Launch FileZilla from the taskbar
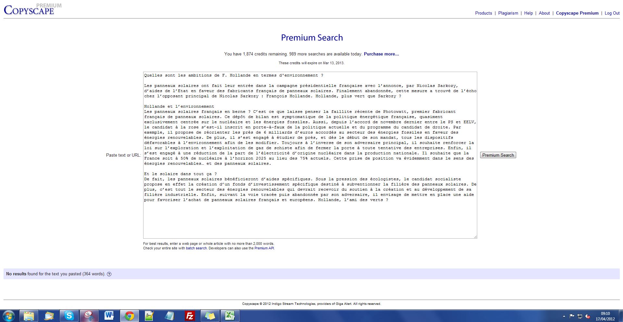Viewport: 623px width, 322px height. click(x=190, y=316)
